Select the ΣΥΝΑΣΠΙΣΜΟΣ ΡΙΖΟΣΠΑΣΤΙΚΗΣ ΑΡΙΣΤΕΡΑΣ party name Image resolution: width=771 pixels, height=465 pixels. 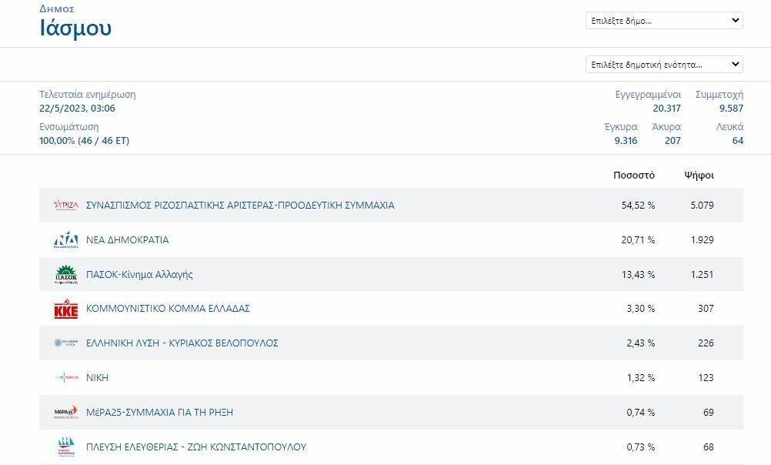pyautogui.click(x=240, y=206)
